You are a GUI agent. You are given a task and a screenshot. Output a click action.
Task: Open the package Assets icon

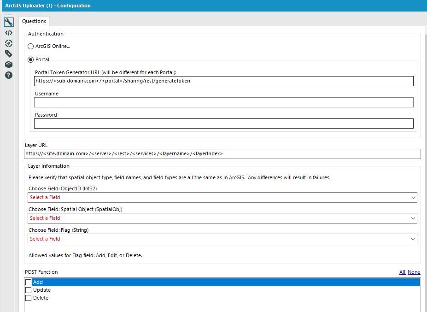pos(9,65)
